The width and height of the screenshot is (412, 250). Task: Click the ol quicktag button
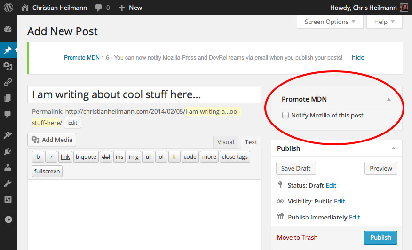coord(161,157)
